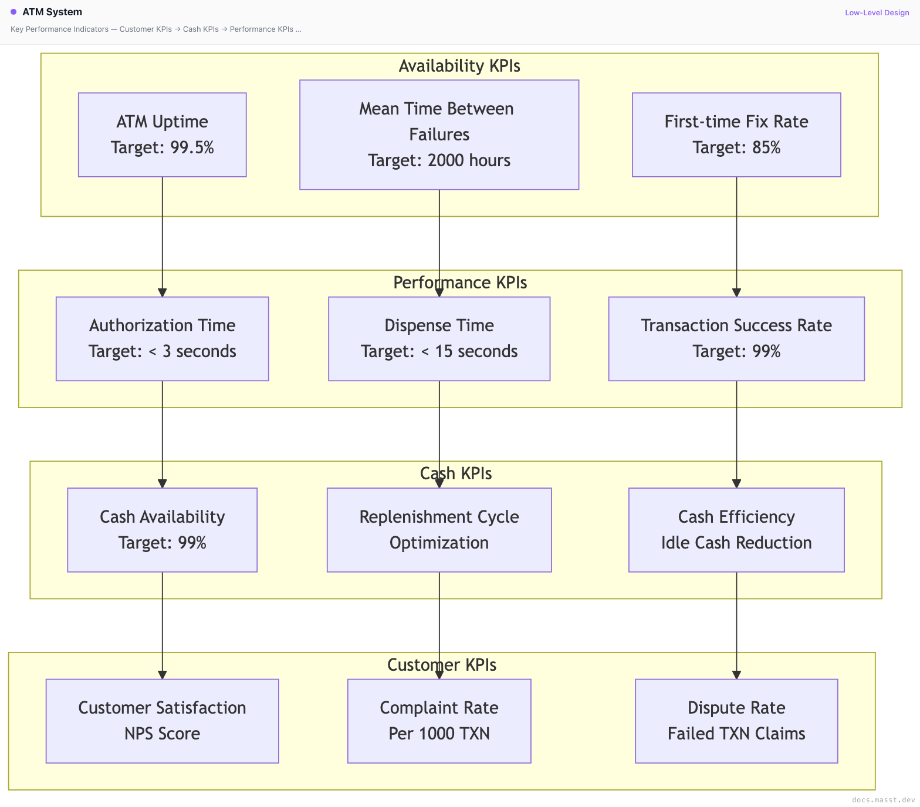Select the Authorization Time node
Screen dimensions: 920x807
tap(163, 339)
